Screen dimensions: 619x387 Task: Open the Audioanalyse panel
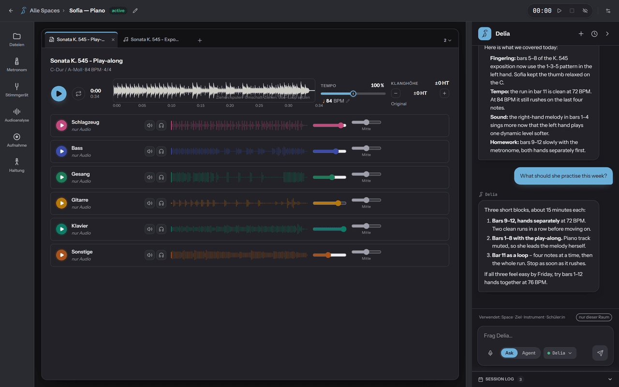click(x=17, y=115)
